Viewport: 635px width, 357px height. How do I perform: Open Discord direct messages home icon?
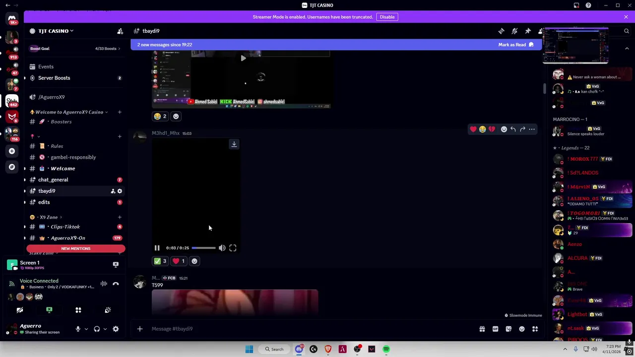tap(12, 20)
